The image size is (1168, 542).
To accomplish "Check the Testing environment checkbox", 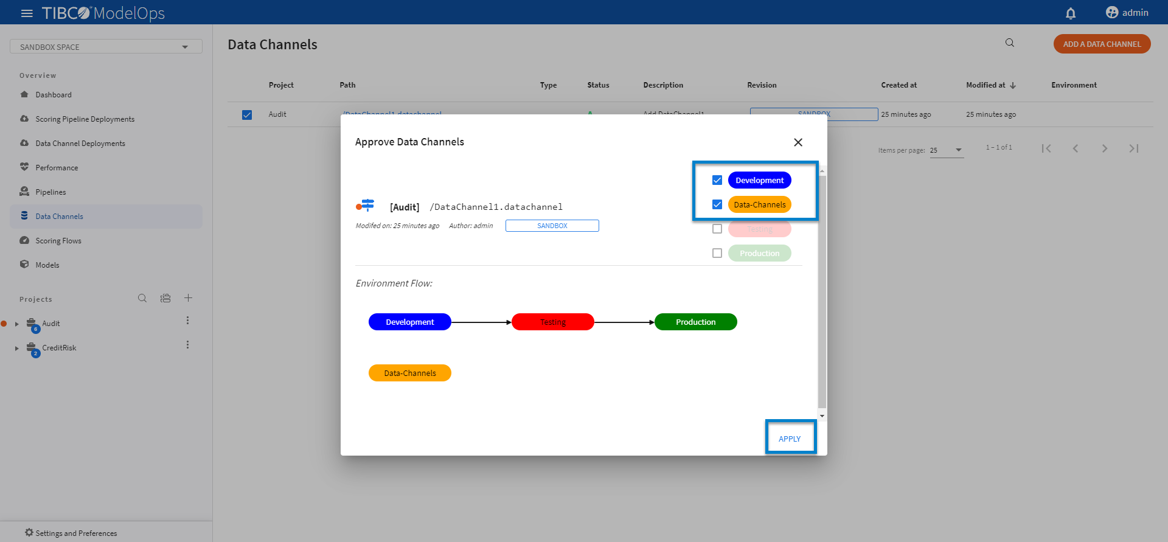I will tap(717, 229).
